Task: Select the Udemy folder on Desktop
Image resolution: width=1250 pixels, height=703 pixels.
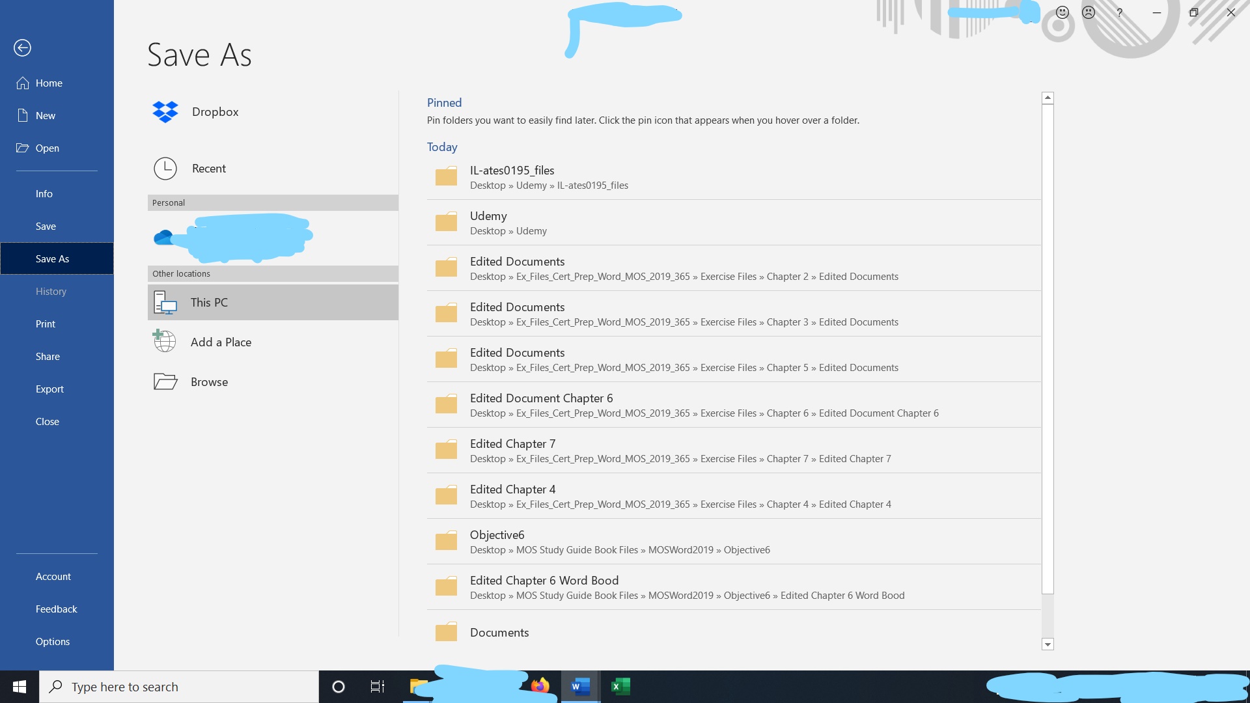Action: (x=734, y=223)
